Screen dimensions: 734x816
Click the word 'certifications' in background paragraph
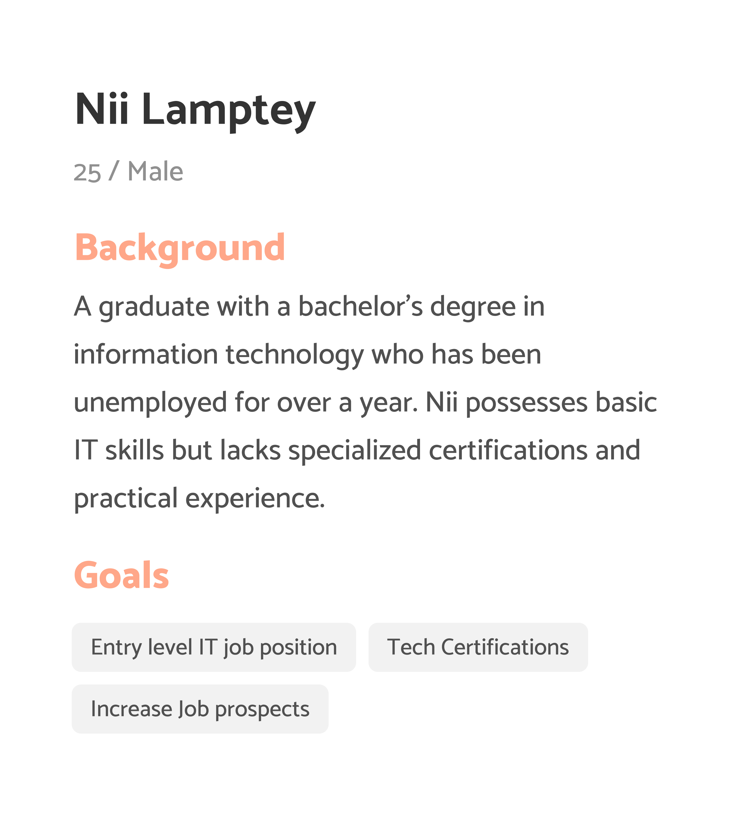508,450
